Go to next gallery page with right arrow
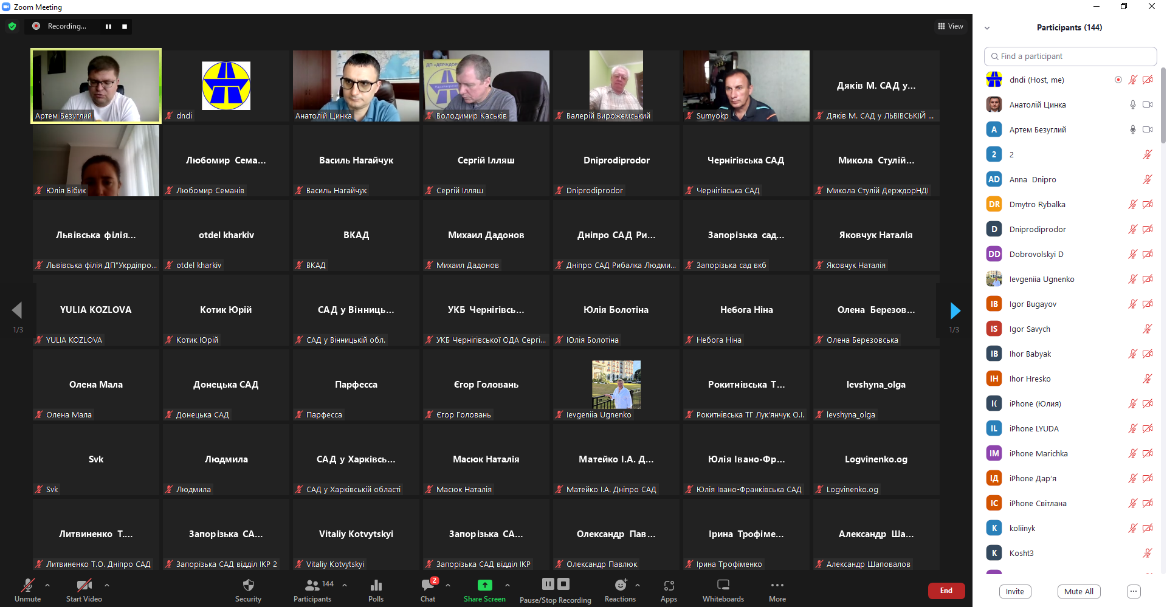 pos(955,311)
